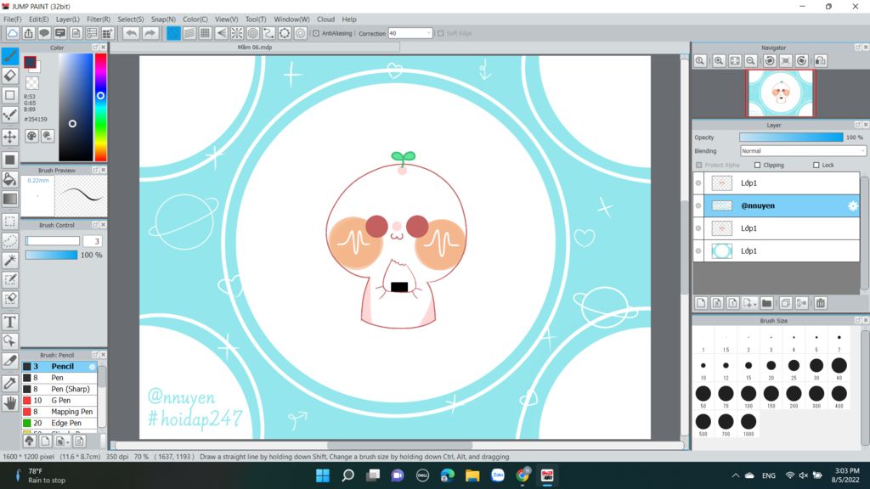Click the foreground color swatch
Image resolution: width=870 pixels, height=489 pixels.
[x=30, y=62]
